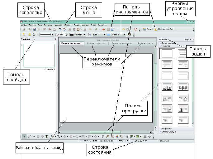Open the Вставка menu

tap(48, 25)
